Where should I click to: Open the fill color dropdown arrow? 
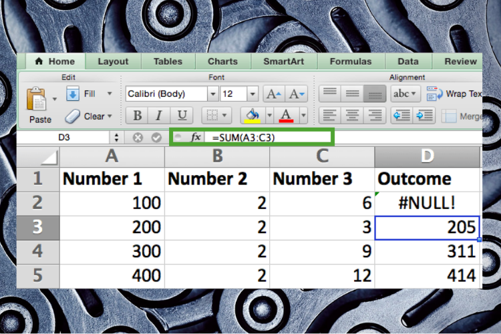click(269, 115)
